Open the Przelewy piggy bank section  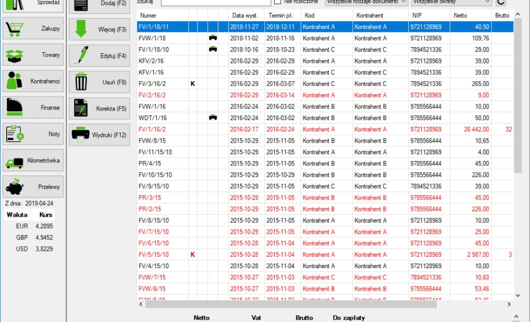tap(33, 187)
